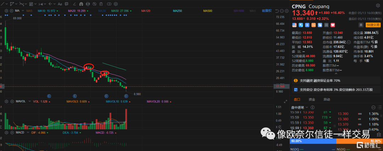
Task: Toggle the pink heart favorite icon
Action: coord(333,25)
